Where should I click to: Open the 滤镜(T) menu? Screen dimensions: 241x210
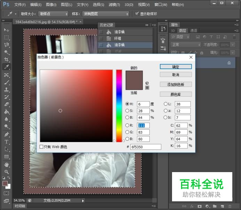(x=114, y=5)
